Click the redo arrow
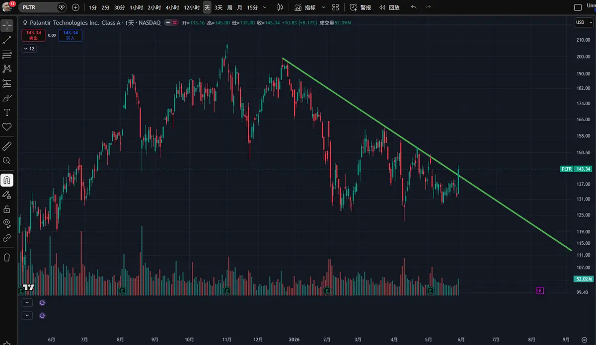The height and width of the screenshot is (345, 596). coord(428,7)
